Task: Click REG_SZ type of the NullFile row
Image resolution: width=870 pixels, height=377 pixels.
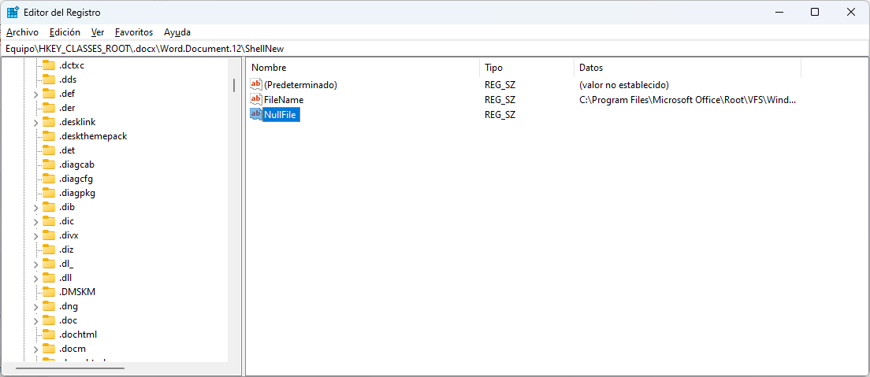Action: coord(500,115)
